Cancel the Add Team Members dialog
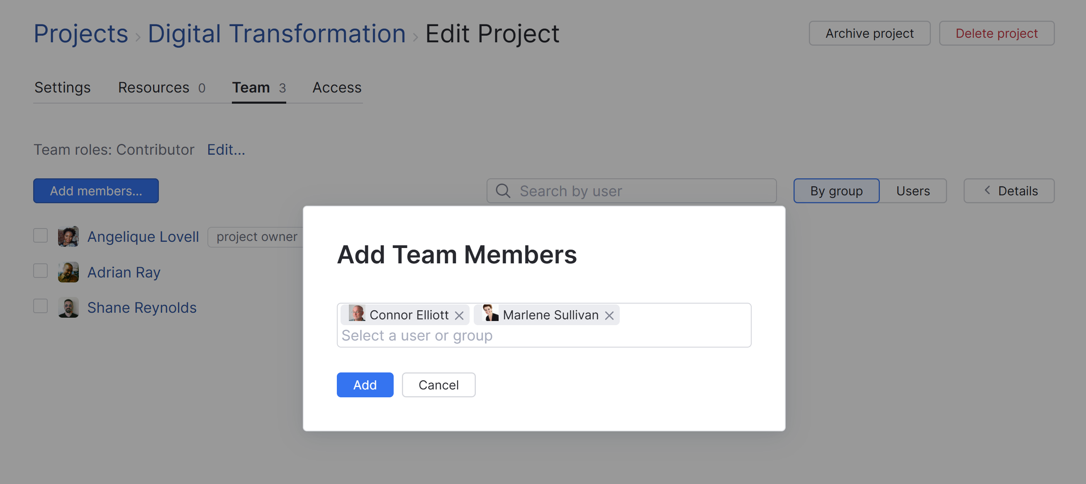Viewport: 1086px width, 484px height. tap(438, 384)
